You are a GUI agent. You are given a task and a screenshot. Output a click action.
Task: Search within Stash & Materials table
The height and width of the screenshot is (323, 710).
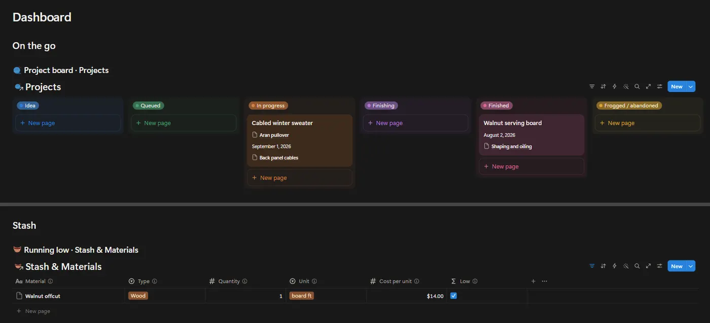(x=637, y=266)
